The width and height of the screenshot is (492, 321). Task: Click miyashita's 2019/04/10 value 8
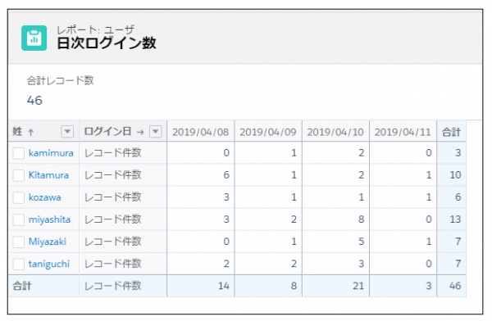click(361, 219)
